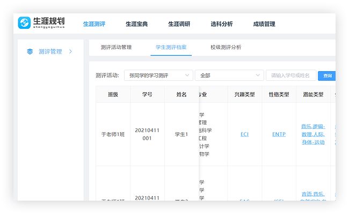The height and width of the screenshot is (214, 349).
Task: Click the layers icon beside 测评管理
Action: [30, 51]
